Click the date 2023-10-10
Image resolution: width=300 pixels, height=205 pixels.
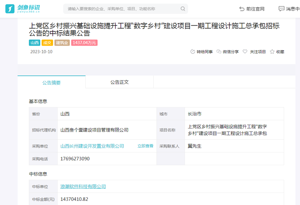41,52
